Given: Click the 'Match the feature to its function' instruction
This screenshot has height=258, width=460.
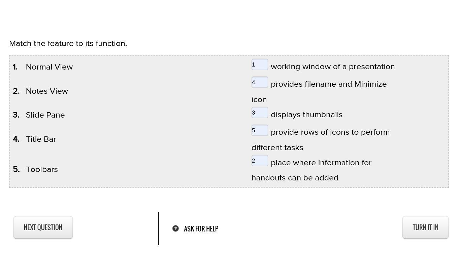Looking at the screenshot, I should [68, 43].
